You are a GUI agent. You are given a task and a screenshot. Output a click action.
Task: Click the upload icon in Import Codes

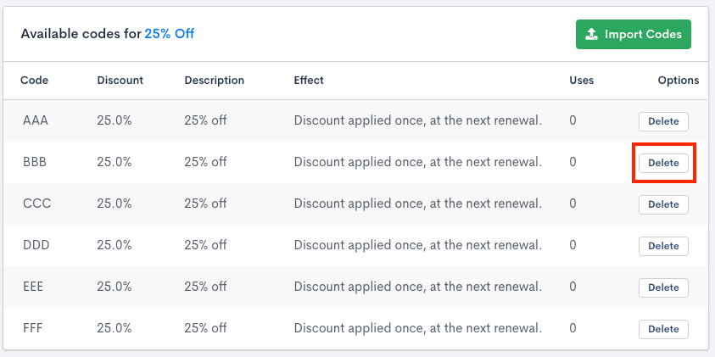[x=591, y=35]
